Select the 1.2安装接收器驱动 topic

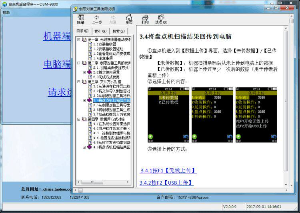coord(108,49)
